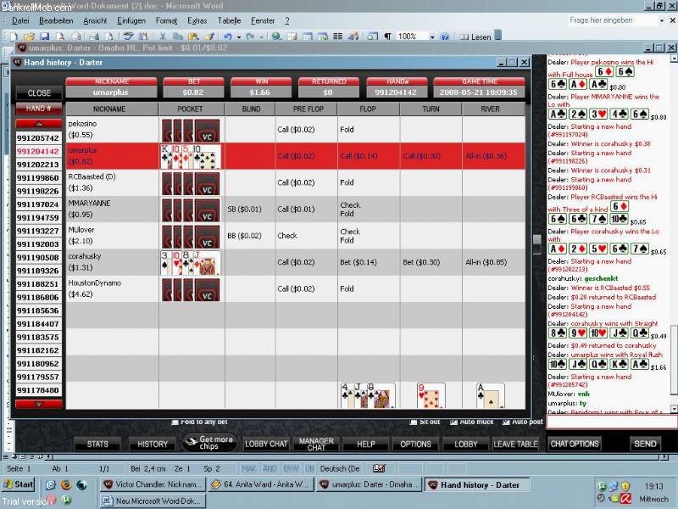This screenshot has width=678, height=509.
Task: Click the LEAVE TABLE button
Action: coord(515,444)
